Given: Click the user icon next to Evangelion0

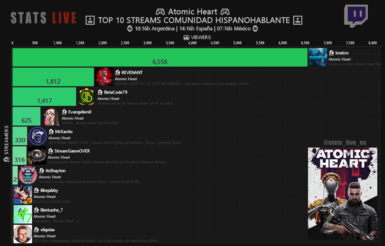Looking at the screenshot, I should coord(64,112).
